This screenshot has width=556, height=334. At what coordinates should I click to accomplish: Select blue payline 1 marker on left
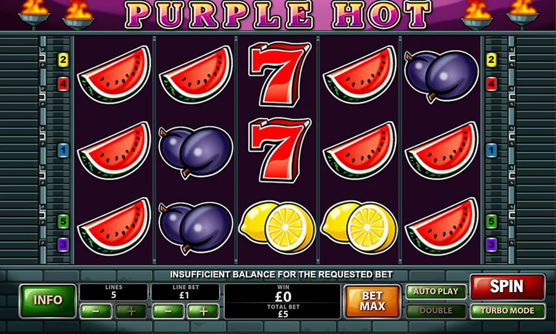click(x=63, y=151)
